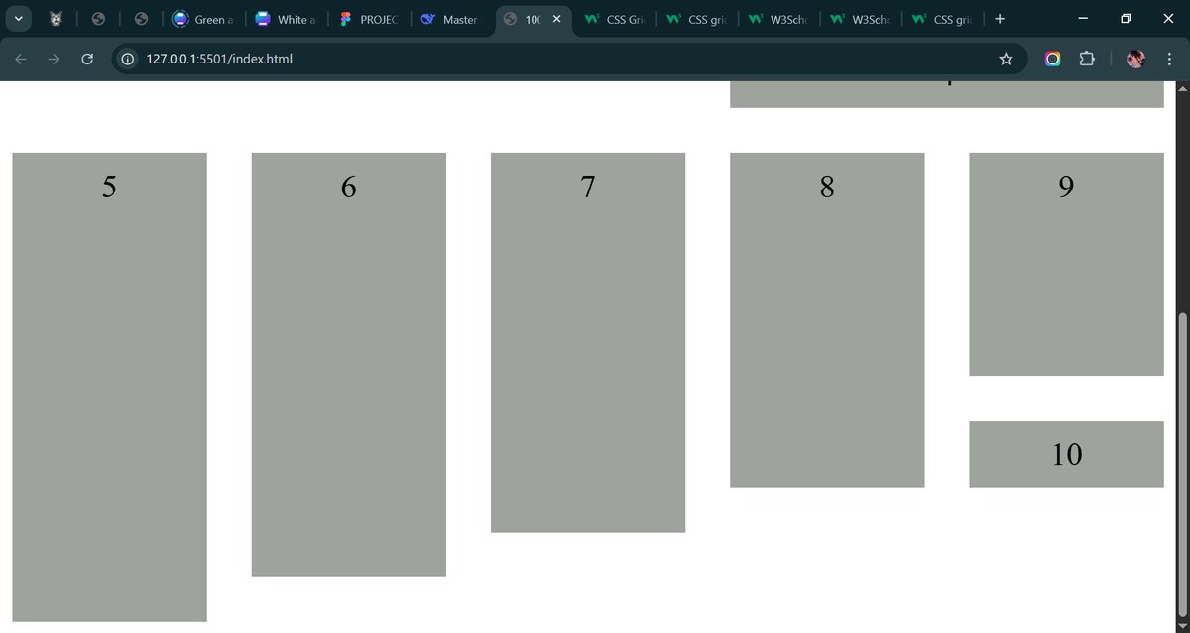Click the colorful extension icon near the profile avatar
Screen dimensions: 1190x633
click(x=1052, y=59)
